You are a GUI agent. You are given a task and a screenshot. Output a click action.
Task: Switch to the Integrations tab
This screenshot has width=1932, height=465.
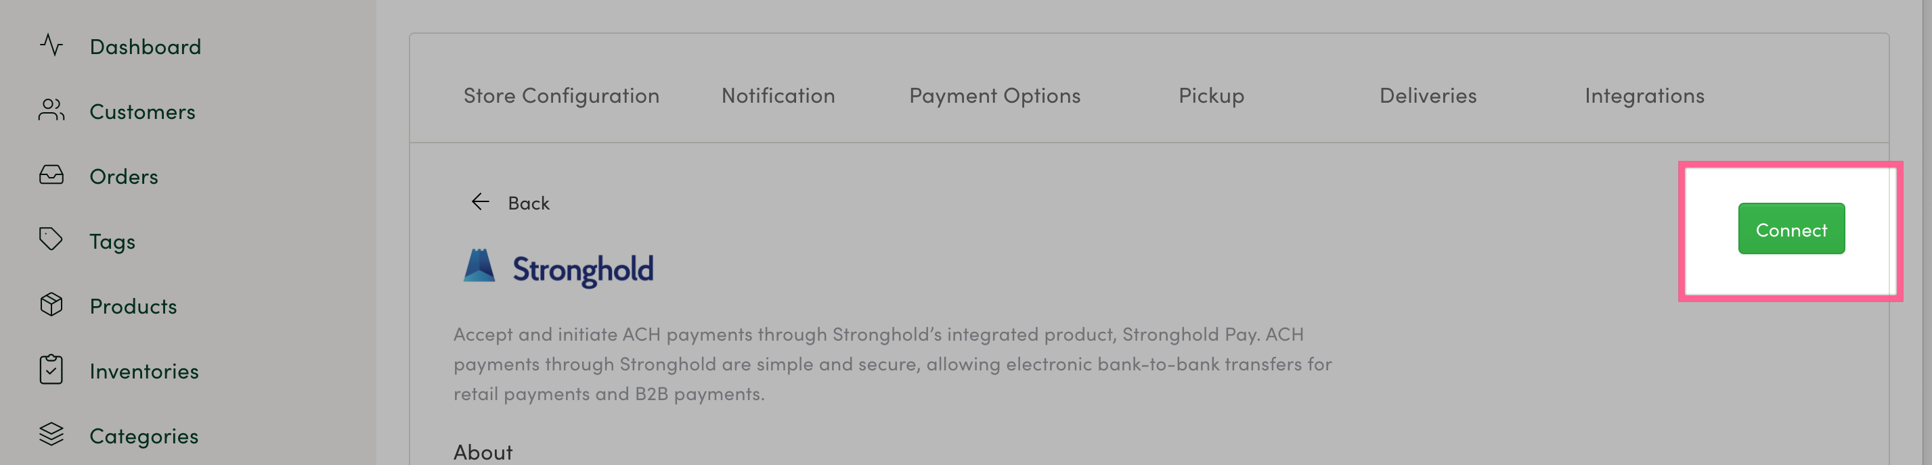[1644, 96]
